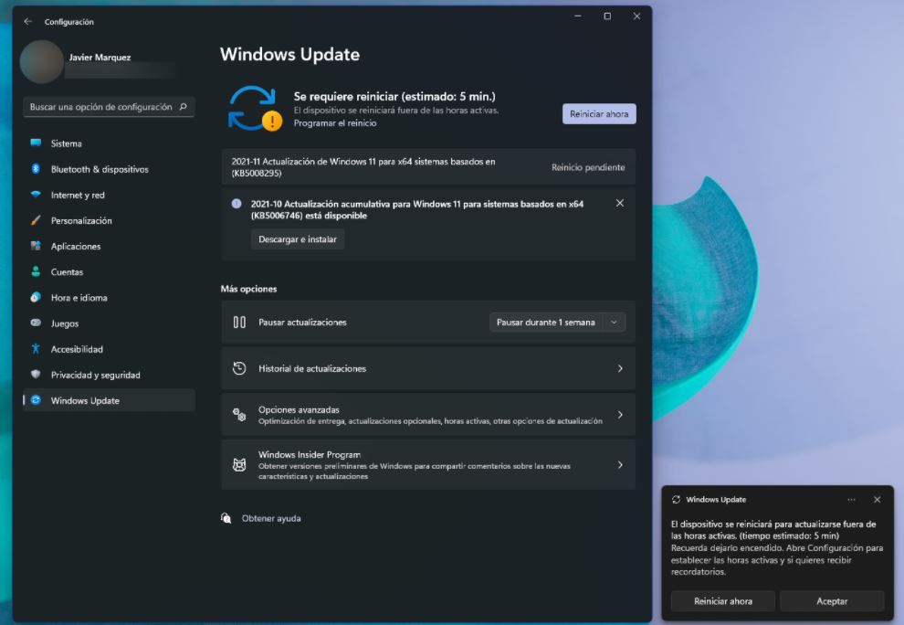Screen dimensions: 904x625
Task: Click 'Pausar durante 1 semana' button
Action: pyautogui.click(x=545, y=322)
